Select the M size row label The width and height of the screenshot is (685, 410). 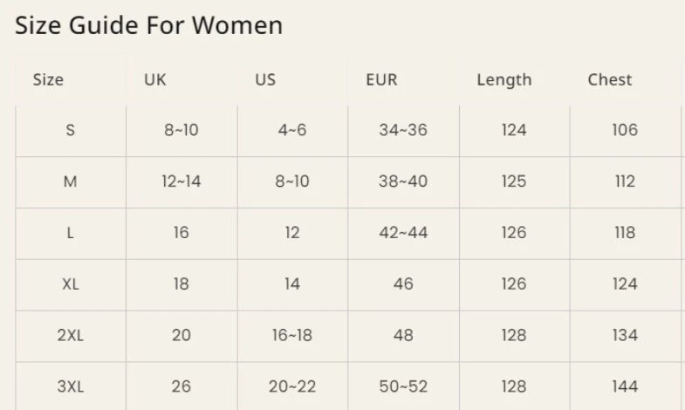click(x=71, y=181)
